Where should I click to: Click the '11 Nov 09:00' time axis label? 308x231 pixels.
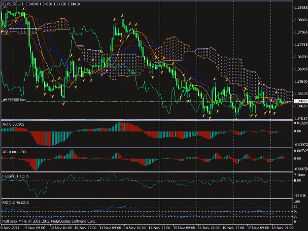tap(110, 228)
